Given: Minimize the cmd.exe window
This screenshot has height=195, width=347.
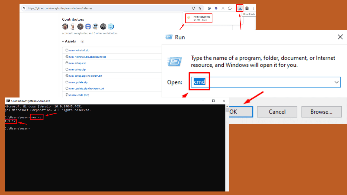Looking at the screenshot, I should (x=203, y=101).
